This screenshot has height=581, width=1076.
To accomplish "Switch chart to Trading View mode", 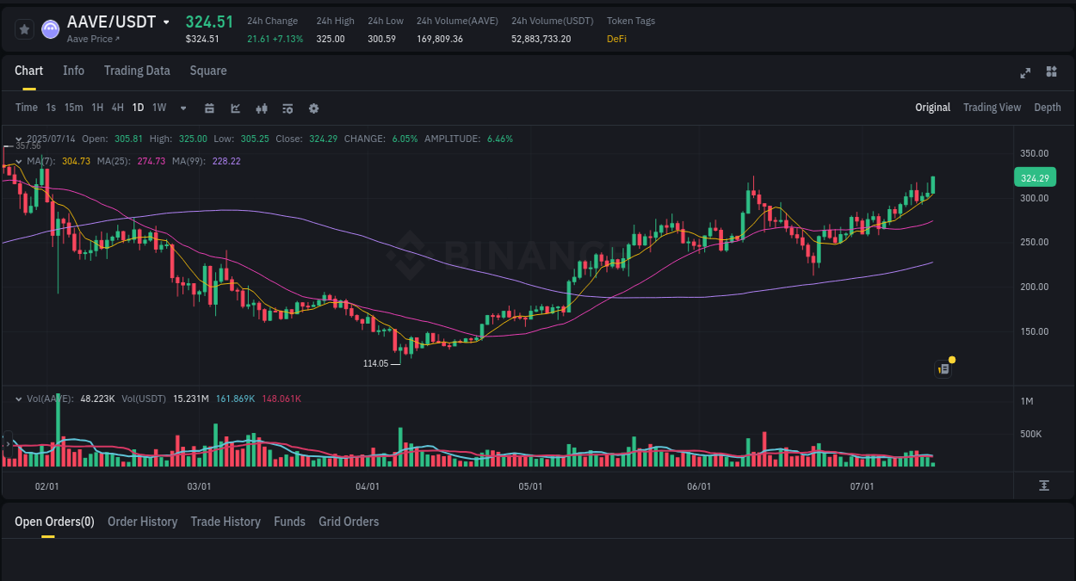I will click(x=992, y=108).
